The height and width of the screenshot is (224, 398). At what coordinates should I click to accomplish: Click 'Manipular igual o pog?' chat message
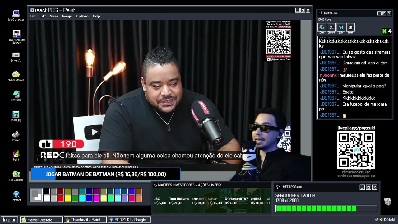[x=364, y=86]
